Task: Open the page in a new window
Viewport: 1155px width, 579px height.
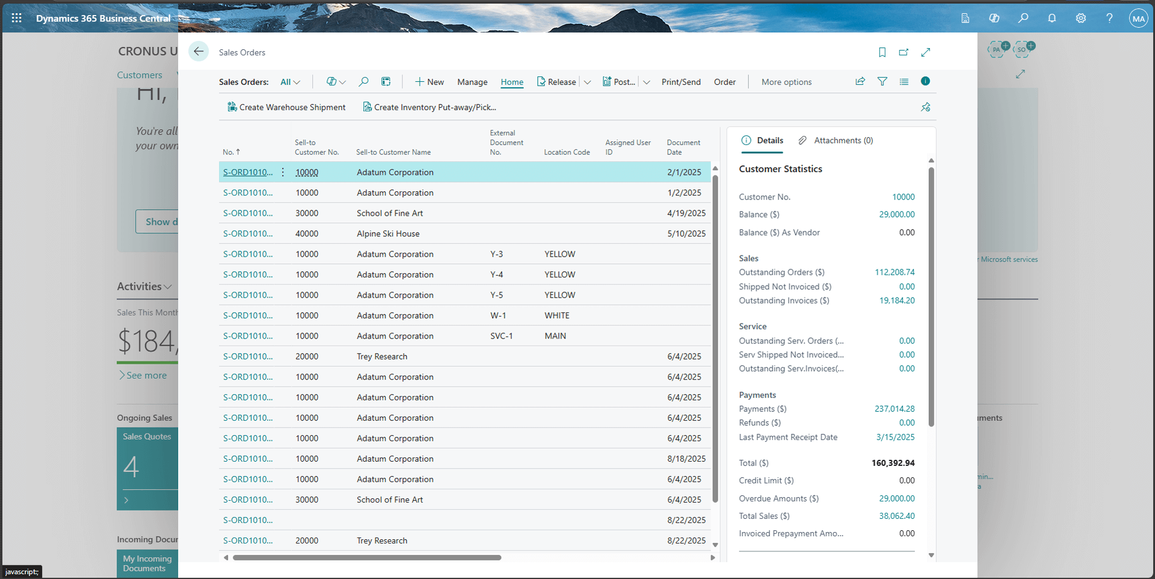Action: [904, 52]
